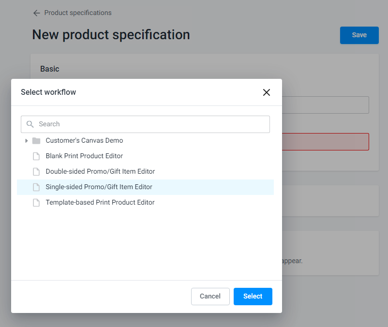
Task: Click the red-outlined field behind the dialog
Action: point(326,142)
